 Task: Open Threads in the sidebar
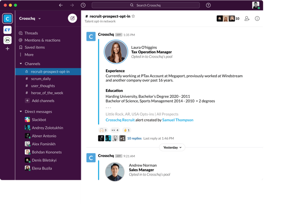[31, 33]
